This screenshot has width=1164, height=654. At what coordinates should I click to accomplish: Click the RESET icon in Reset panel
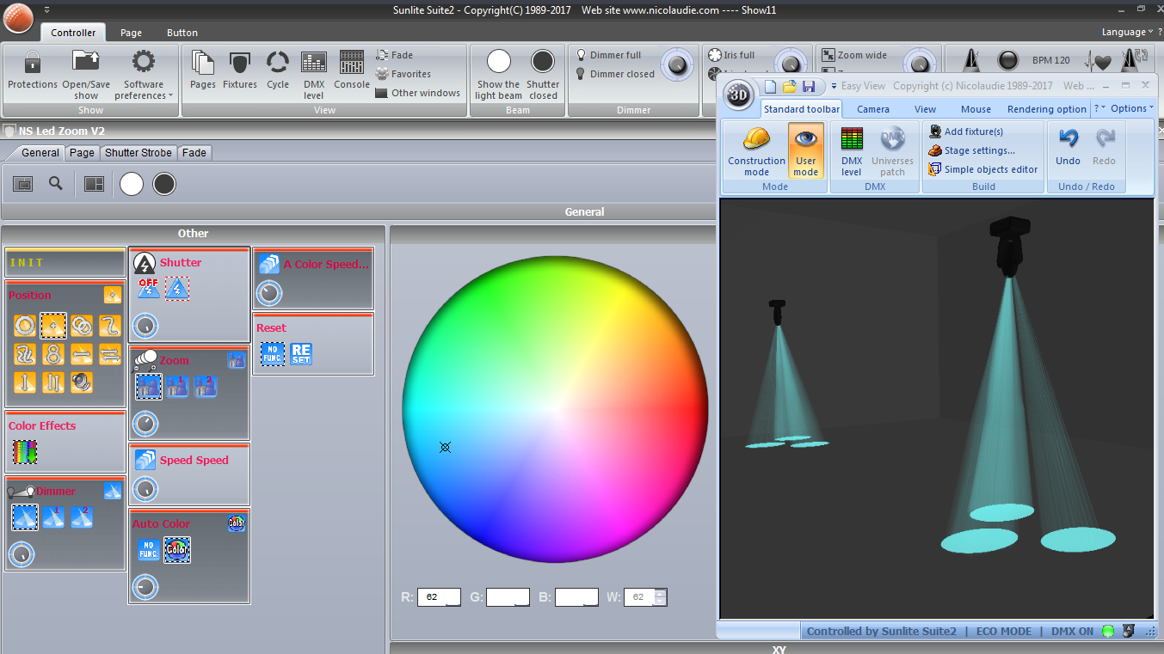301,353
